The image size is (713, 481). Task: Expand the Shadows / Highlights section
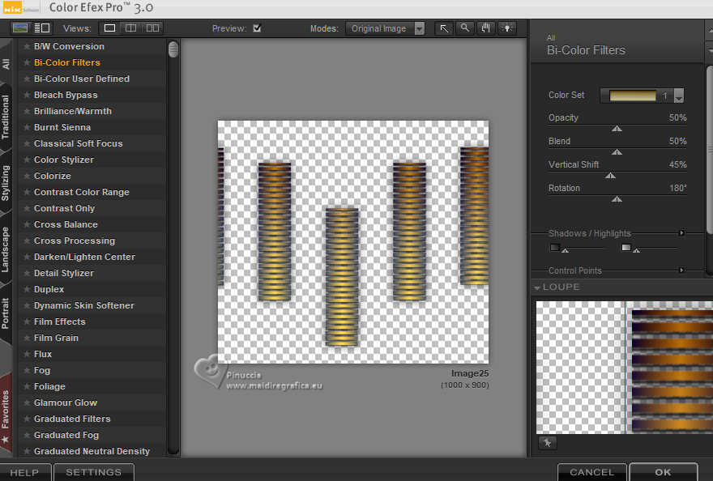(681, 233)
